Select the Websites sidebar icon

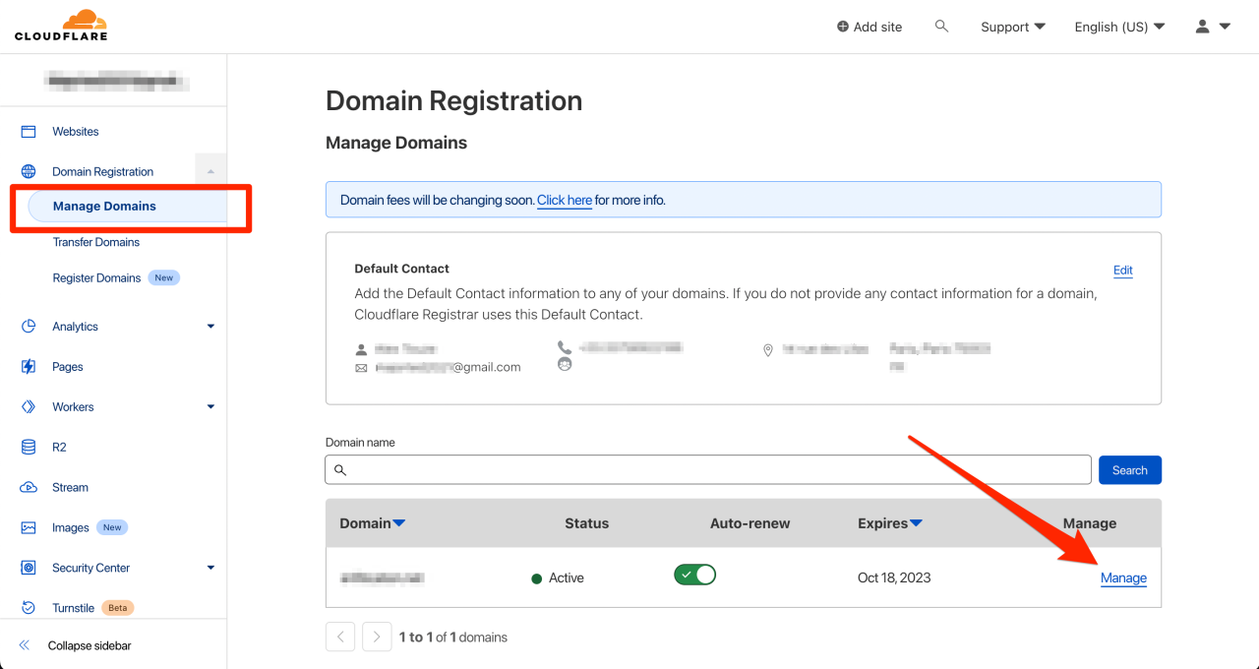(28, 131)
